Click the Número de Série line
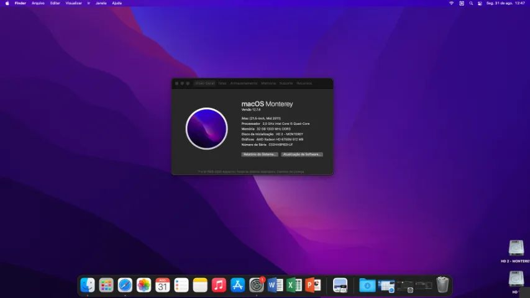 coord(267,145)
